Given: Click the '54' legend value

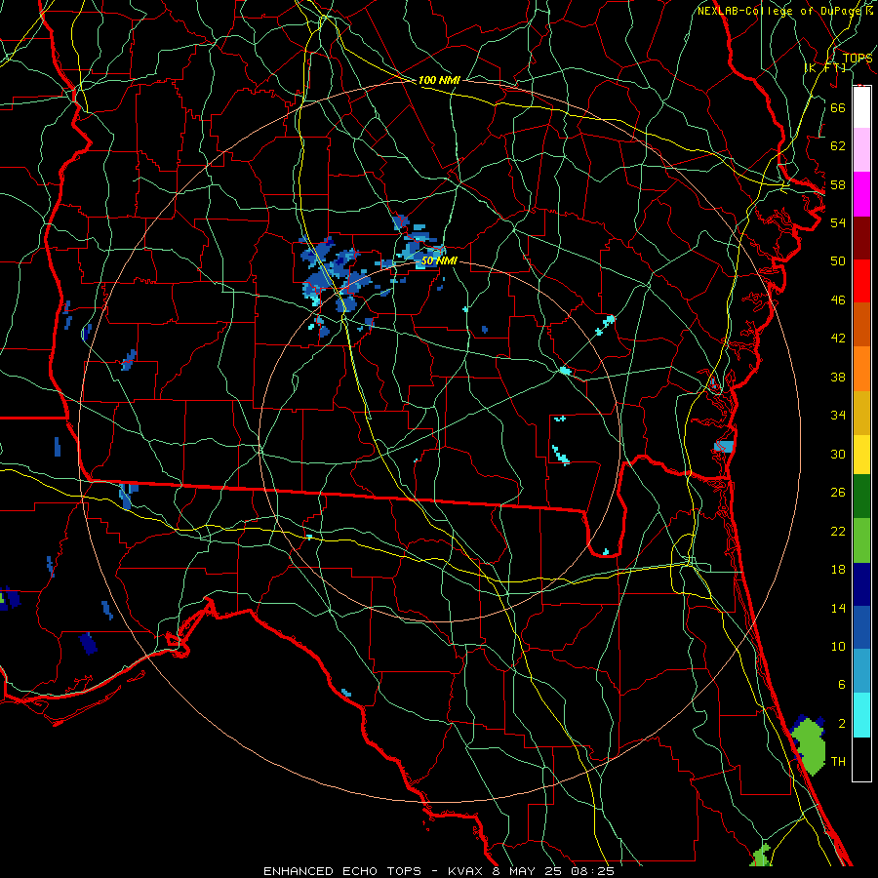Looking at the screenshot, I should [x=838, y=222].
